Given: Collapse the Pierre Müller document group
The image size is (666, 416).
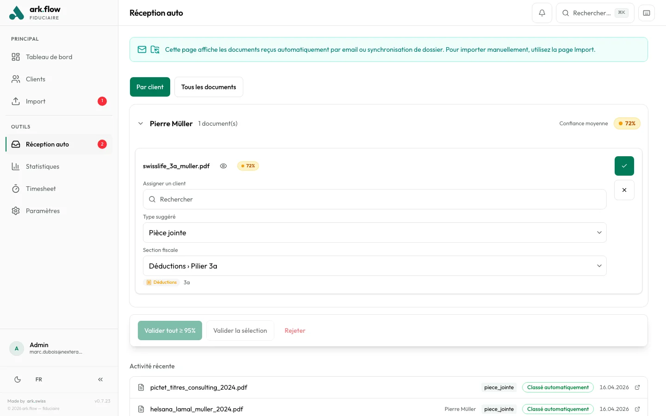Looking at the screenshot, I should coord(141,123).
